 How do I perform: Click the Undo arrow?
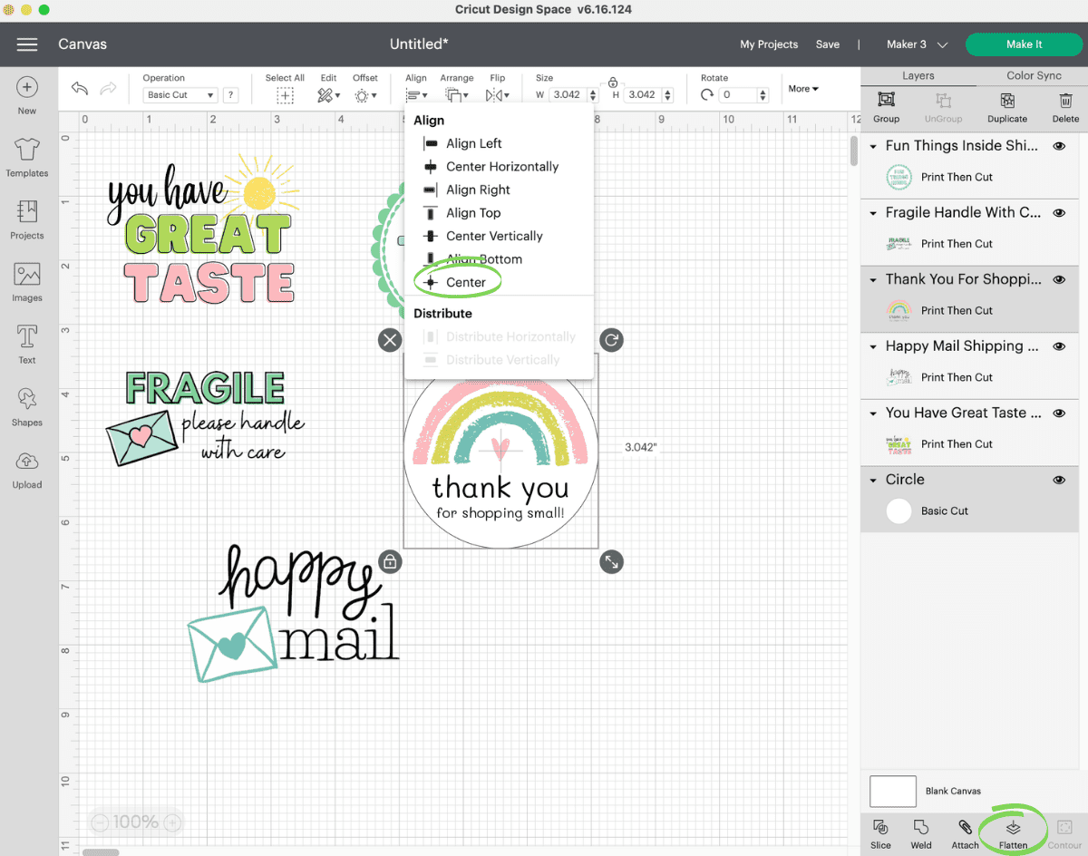pyautogui.click(x=80, y=89)
